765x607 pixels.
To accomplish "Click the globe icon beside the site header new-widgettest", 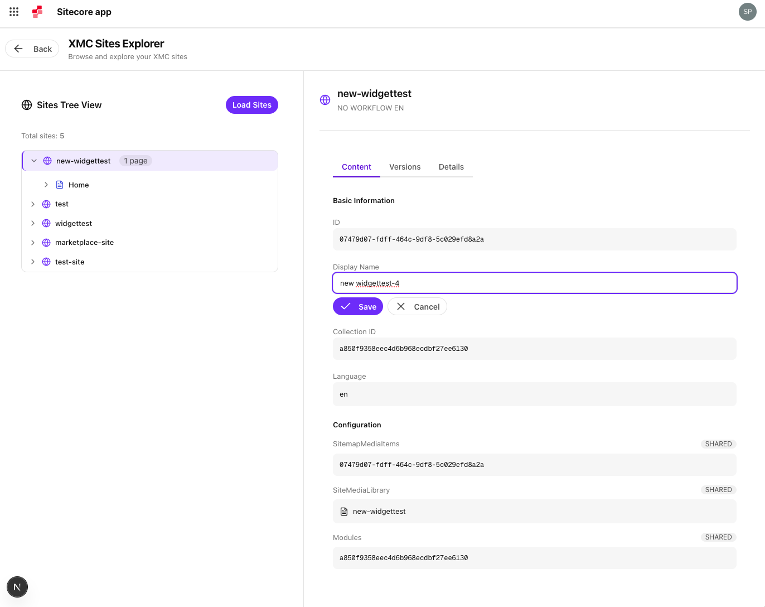I will tap(325, 99).
